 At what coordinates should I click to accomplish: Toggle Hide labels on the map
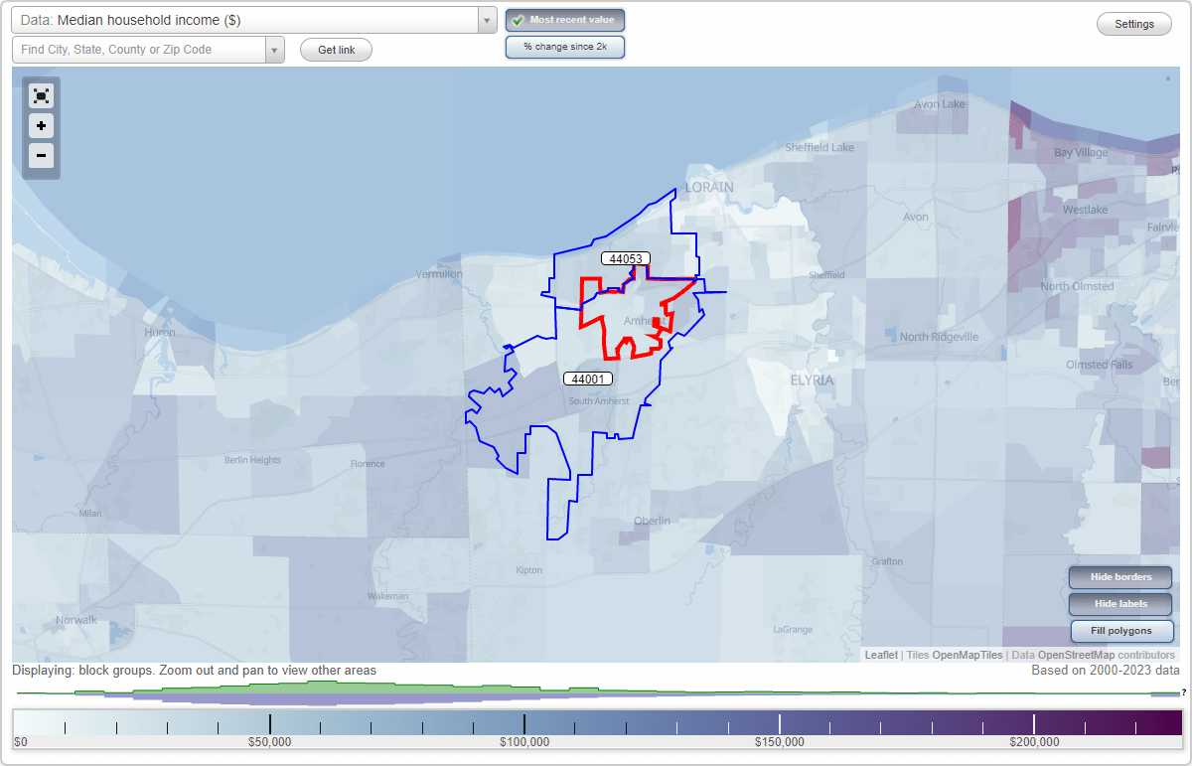tap(1121, 604)
